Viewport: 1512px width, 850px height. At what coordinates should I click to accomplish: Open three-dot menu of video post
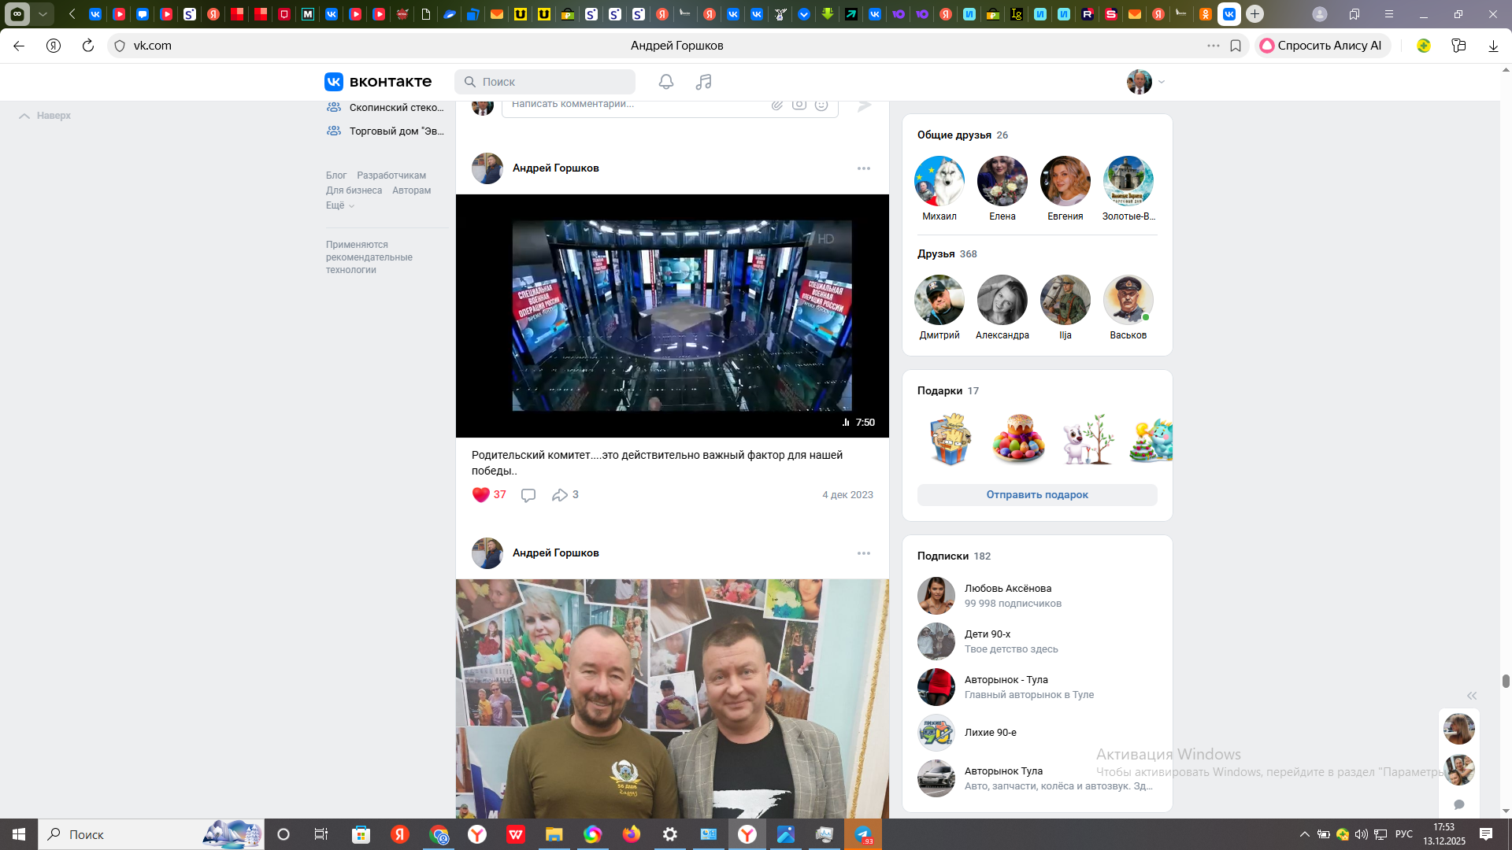tap(864, 168)
